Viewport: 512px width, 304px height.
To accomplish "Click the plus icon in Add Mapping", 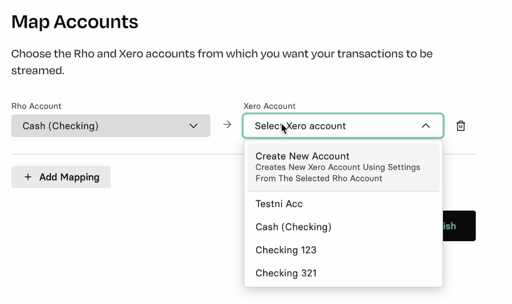I will tap(28, 177).
